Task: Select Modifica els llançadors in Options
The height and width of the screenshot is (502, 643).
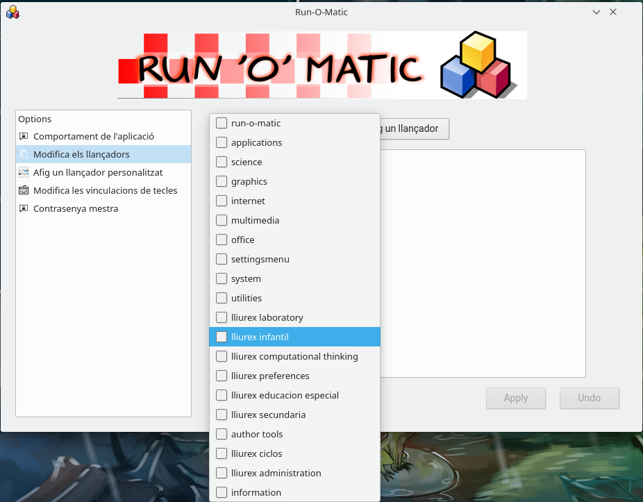Action: pyautogui.click(x=103, y=154)
